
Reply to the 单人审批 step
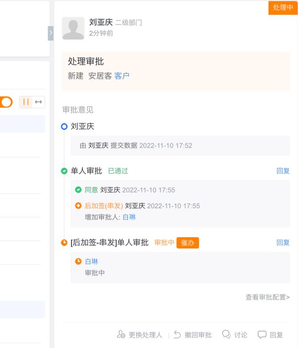[283, 171]
